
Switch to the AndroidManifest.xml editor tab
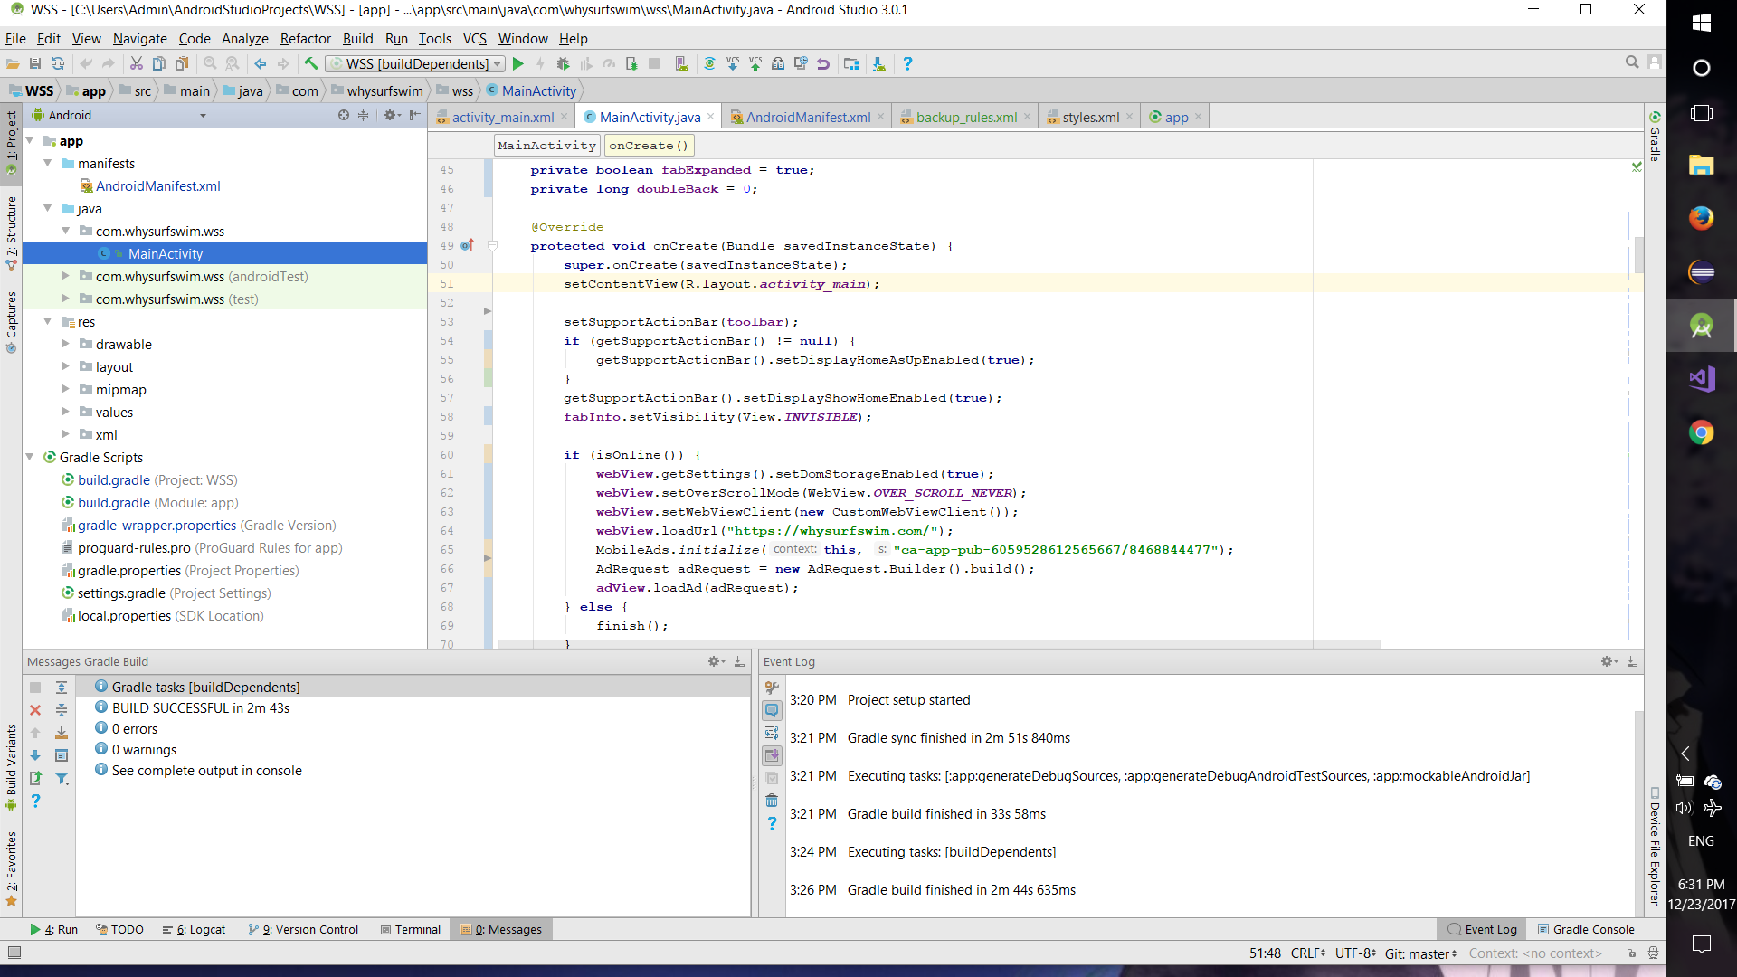pyautogui.click(x=807, y=118)
